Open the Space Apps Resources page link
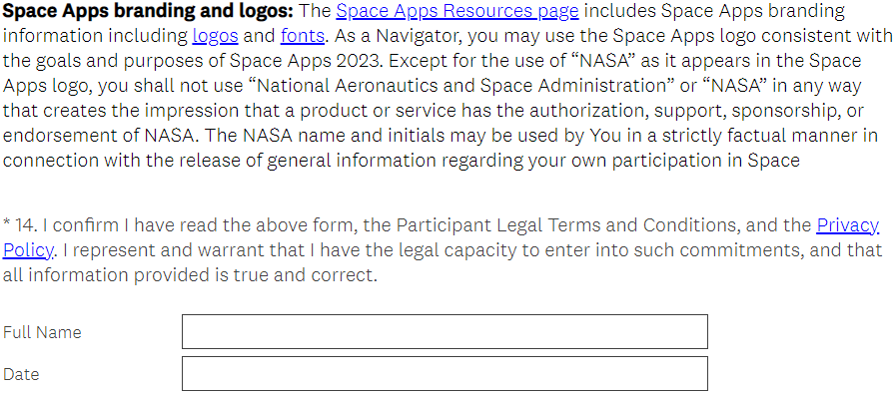Viewport: 896px width, 393px height. pos(457,11)
